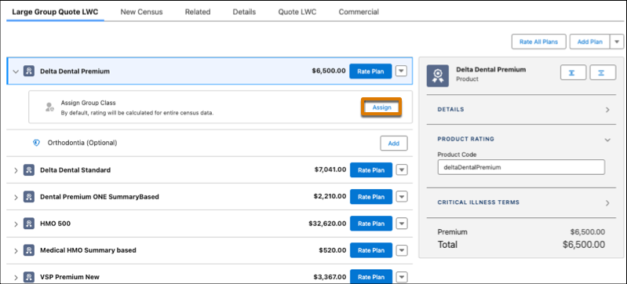
Task: Open the Delta Dental Premium actions dropdown
Action: 402,71
